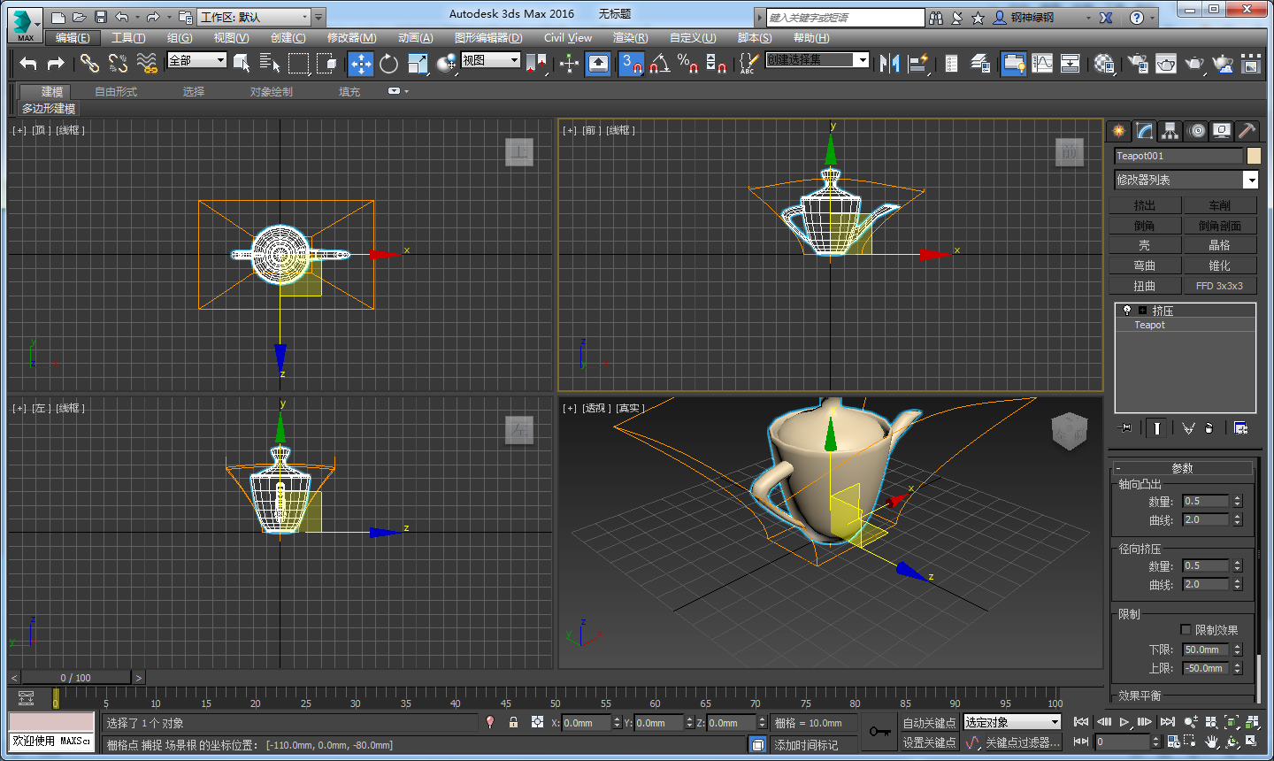Image resolution: width=1274 pixels, height=761 pixels.
Task: Click the Play Animation button
Action: click(1124, 722)
